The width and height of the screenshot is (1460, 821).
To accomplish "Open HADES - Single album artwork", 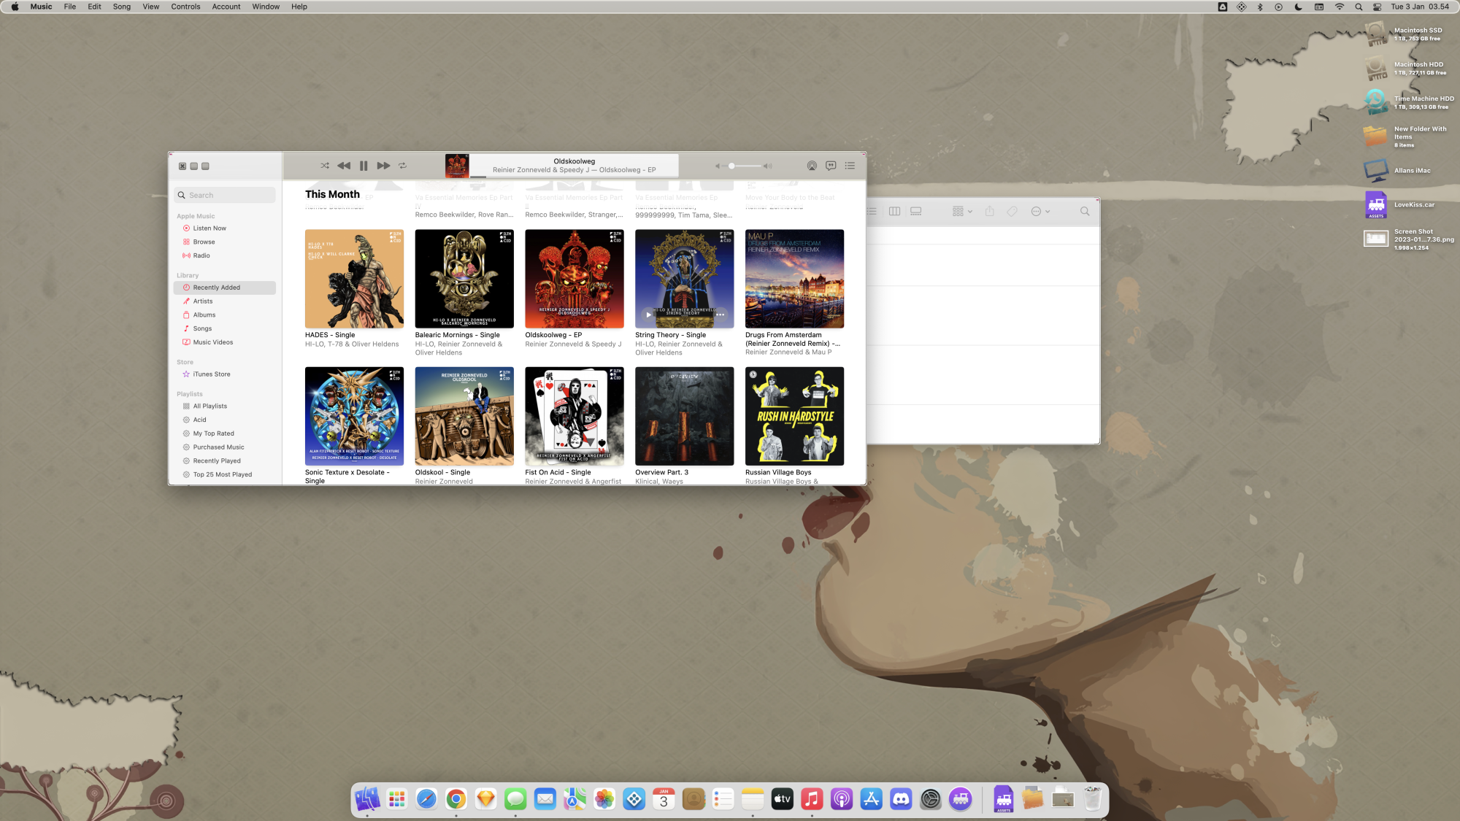I will [x=354, y=279].
